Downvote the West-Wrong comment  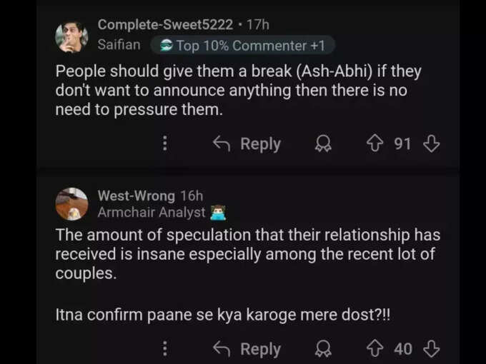[432, 349]
